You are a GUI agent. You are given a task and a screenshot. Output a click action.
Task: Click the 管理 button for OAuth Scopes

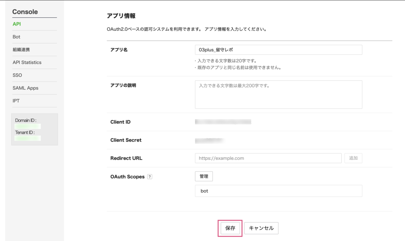(204, 176)
